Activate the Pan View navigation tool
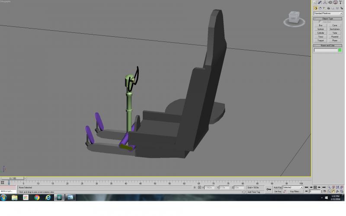This screenshot has height=216, width=346. [333, 191]
